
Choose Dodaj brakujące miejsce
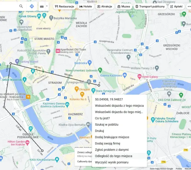(x=119, y=137)
